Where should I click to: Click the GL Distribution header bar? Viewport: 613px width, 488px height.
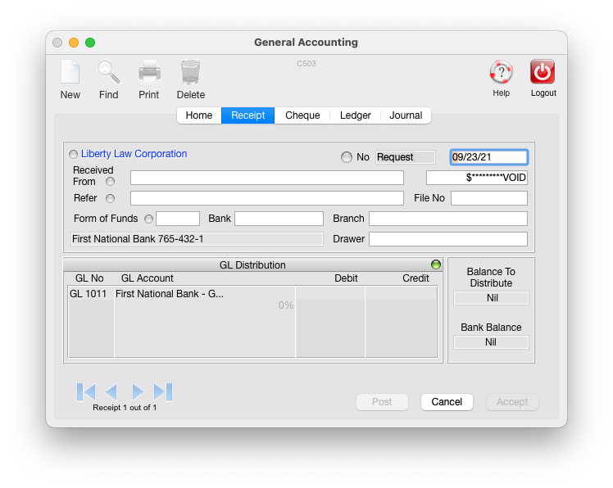[252, 265]
